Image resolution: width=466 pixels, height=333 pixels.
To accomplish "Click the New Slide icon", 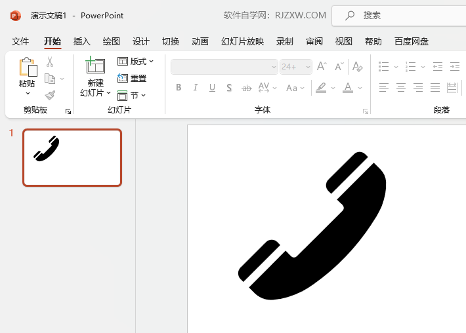I will 95,65.
